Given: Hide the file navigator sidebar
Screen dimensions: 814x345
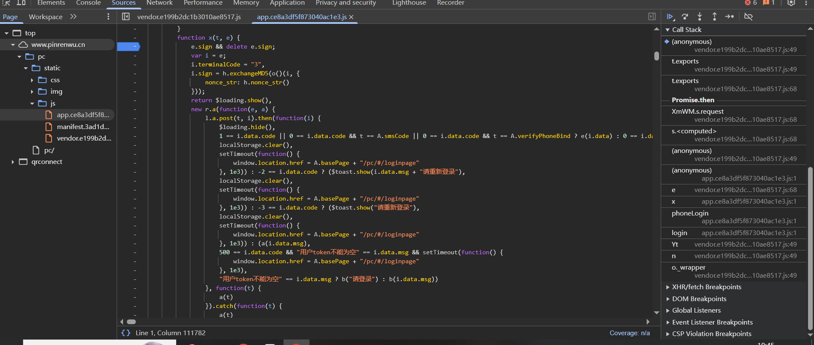Looking at the screenshot, I should 126,17.
